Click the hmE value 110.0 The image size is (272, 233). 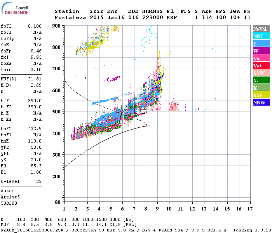(x=35, y=141)
